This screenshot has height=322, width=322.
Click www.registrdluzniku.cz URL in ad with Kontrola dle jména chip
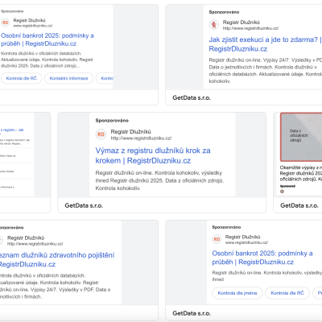[246, 242]
